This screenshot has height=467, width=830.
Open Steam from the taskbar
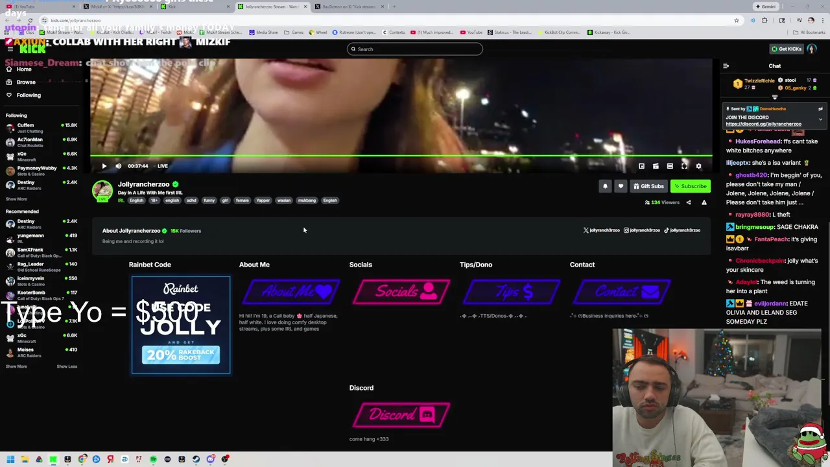(196, 459)
